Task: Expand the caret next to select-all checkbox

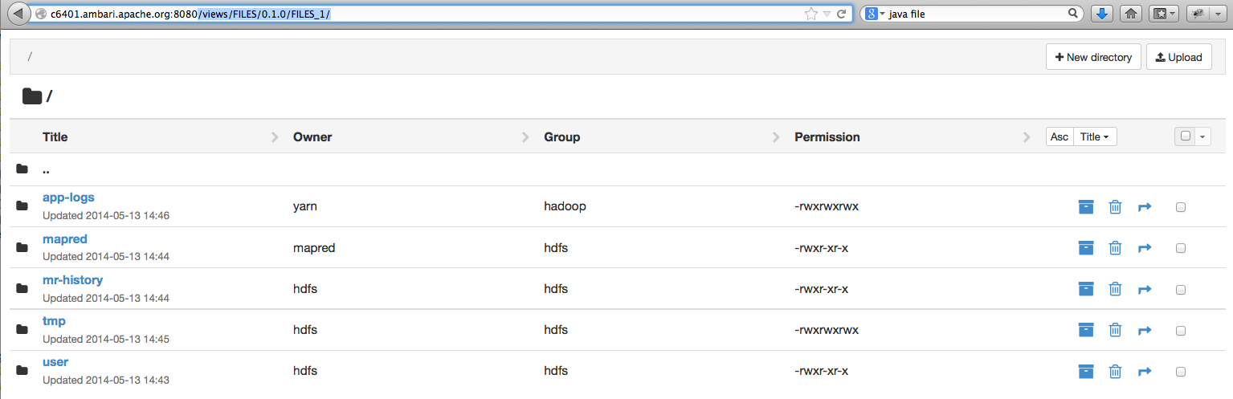Action: [x=1202, y=136]
